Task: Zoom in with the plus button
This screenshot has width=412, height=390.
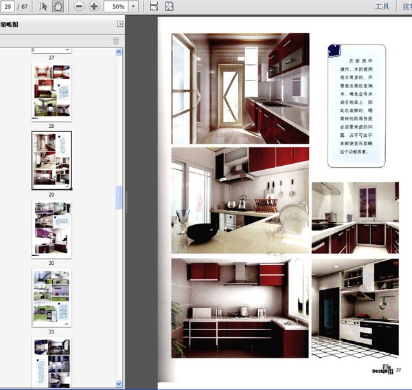Action: (x=94, y=6)
